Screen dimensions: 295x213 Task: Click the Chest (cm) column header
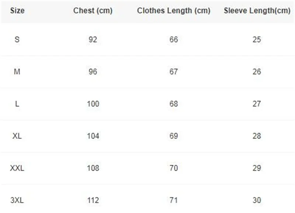[x=93, y=11]
